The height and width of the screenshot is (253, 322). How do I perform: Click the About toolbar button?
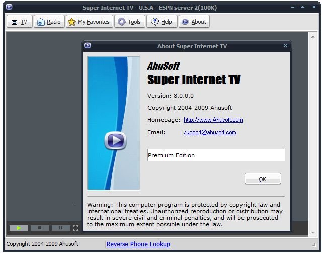point(194,22)
